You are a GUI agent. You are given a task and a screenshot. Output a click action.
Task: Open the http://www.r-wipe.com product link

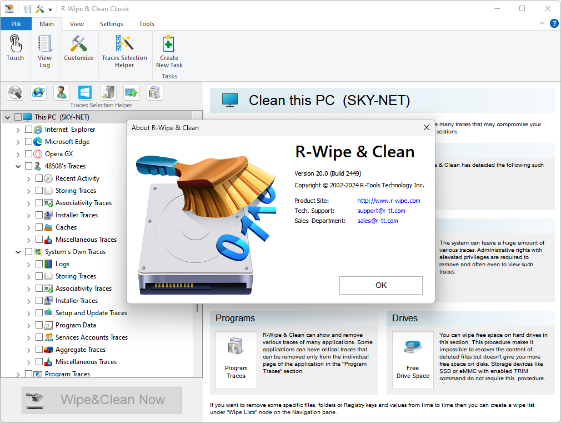389,201
